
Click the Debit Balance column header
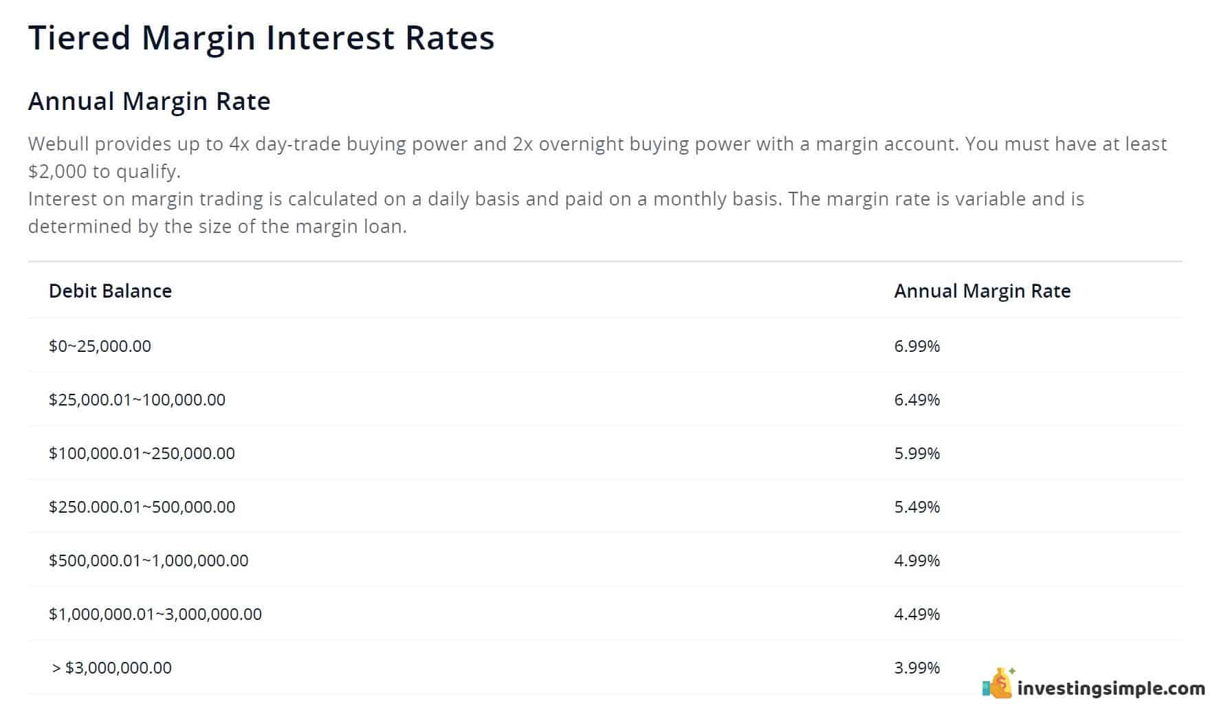[110, 291]
